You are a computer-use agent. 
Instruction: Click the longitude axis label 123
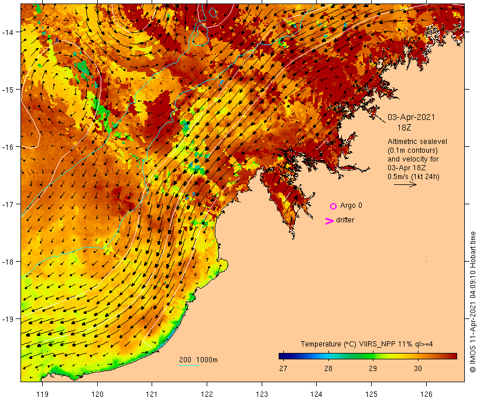262,394
